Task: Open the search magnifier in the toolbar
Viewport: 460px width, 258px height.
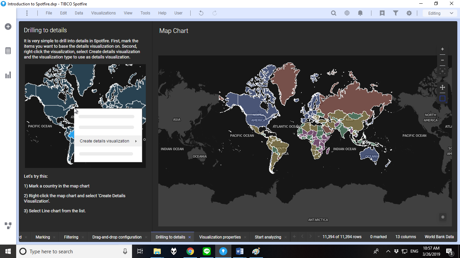Action: (334, 13)
